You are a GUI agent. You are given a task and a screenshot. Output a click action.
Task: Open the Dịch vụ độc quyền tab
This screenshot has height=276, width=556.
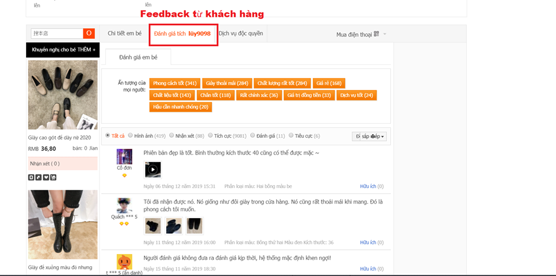click(x=241, y=34)
